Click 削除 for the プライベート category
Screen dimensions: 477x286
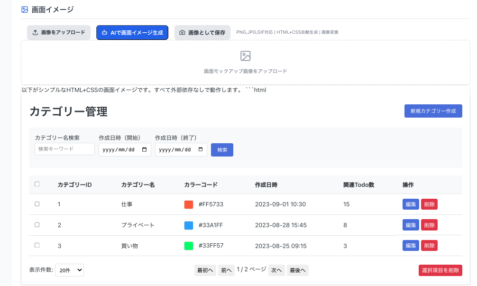pos(429,225)
